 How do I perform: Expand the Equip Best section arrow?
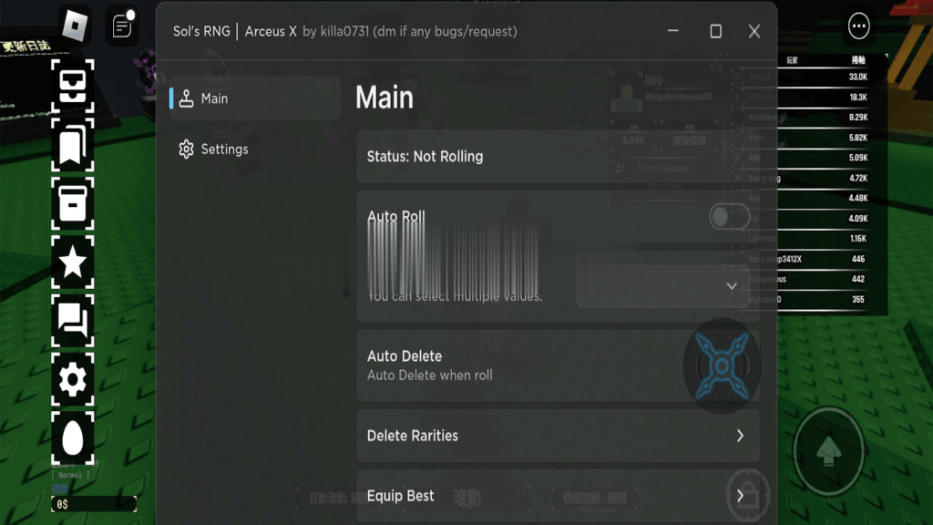pyautogui.click(x=740, y=496)
